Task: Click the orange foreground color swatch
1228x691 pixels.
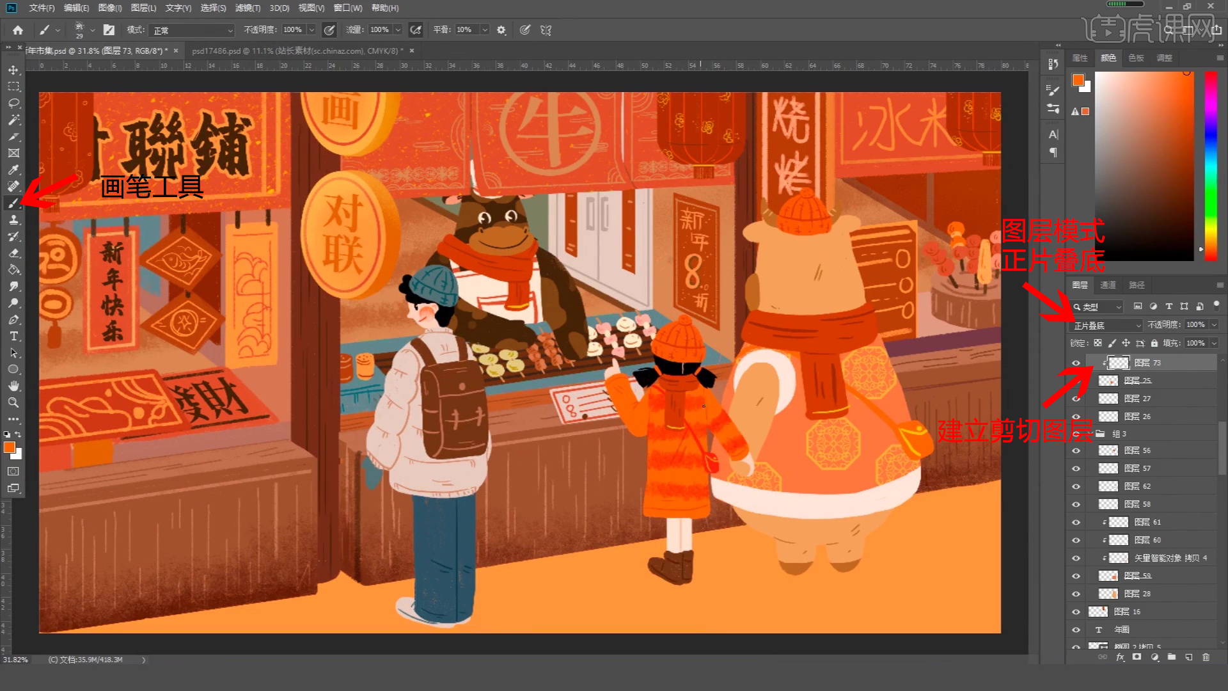Action: [9, 448]
